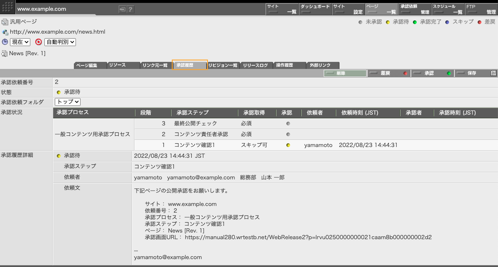Open the 自動判別 encoding dropdown
The width and height of the screenshot is (498, 267).
pyautogui.click(x=60, y=42)
